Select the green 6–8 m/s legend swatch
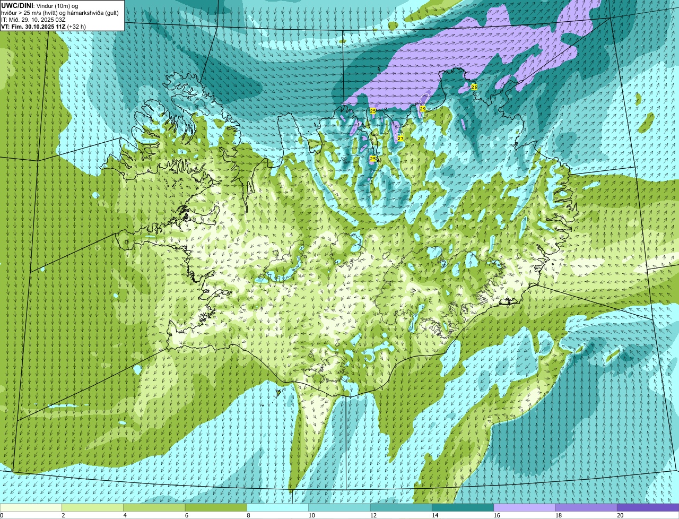Viewport: 679px width, 519px height. coord(216,507)
